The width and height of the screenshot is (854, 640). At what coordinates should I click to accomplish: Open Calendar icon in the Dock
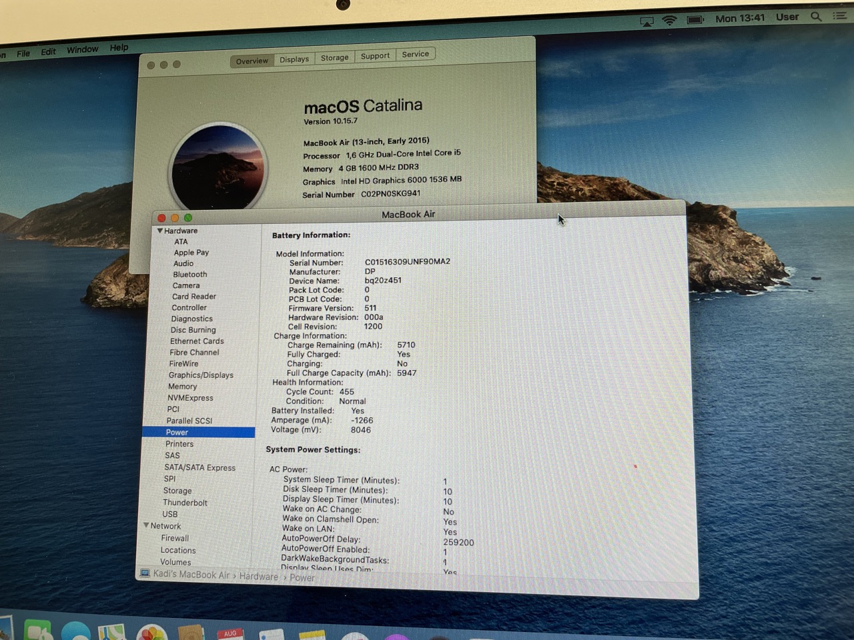pos(230,633)
